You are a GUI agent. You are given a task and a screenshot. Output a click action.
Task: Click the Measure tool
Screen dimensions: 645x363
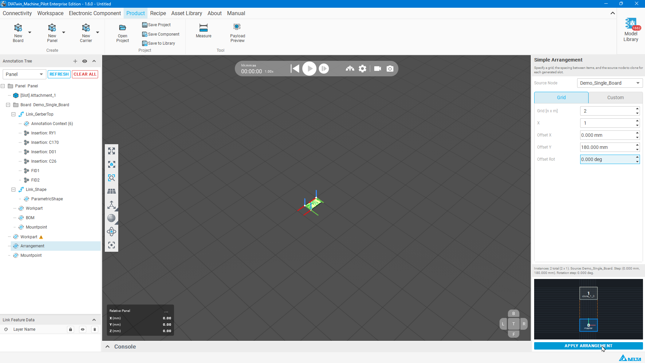[204, 31]
